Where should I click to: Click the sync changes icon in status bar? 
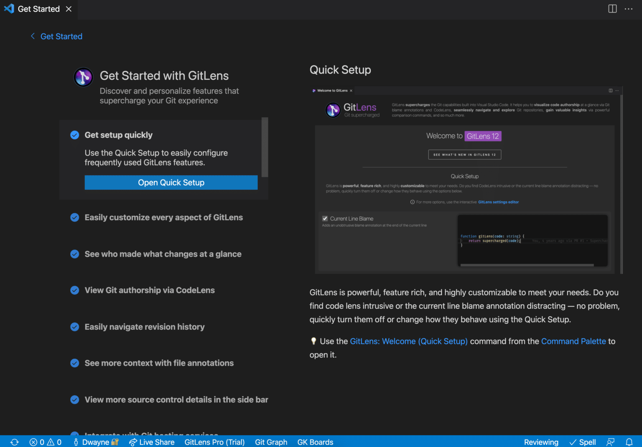pos(14,442)
